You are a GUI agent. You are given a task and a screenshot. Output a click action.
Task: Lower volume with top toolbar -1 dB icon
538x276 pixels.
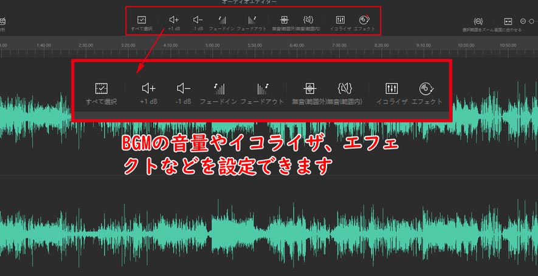198,21
